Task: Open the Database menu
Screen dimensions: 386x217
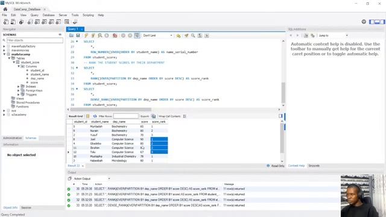Action: (48, 15)
